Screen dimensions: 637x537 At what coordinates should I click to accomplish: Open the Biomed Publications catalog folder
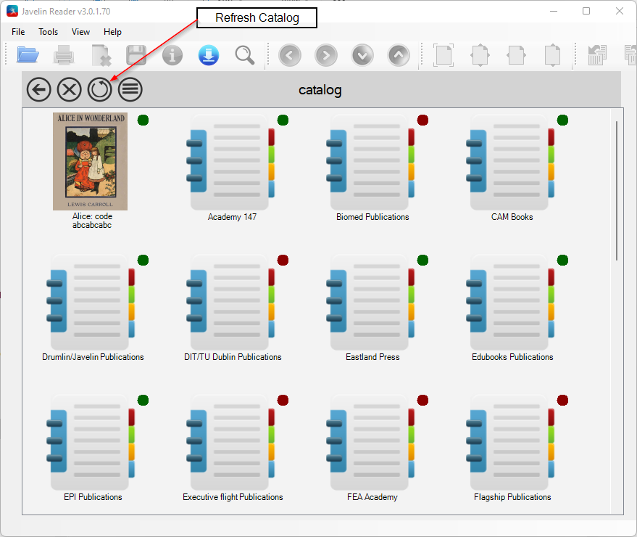(372, 163)
